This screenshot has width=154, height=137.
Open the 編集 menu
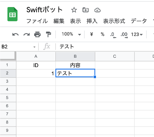point(59,21)
